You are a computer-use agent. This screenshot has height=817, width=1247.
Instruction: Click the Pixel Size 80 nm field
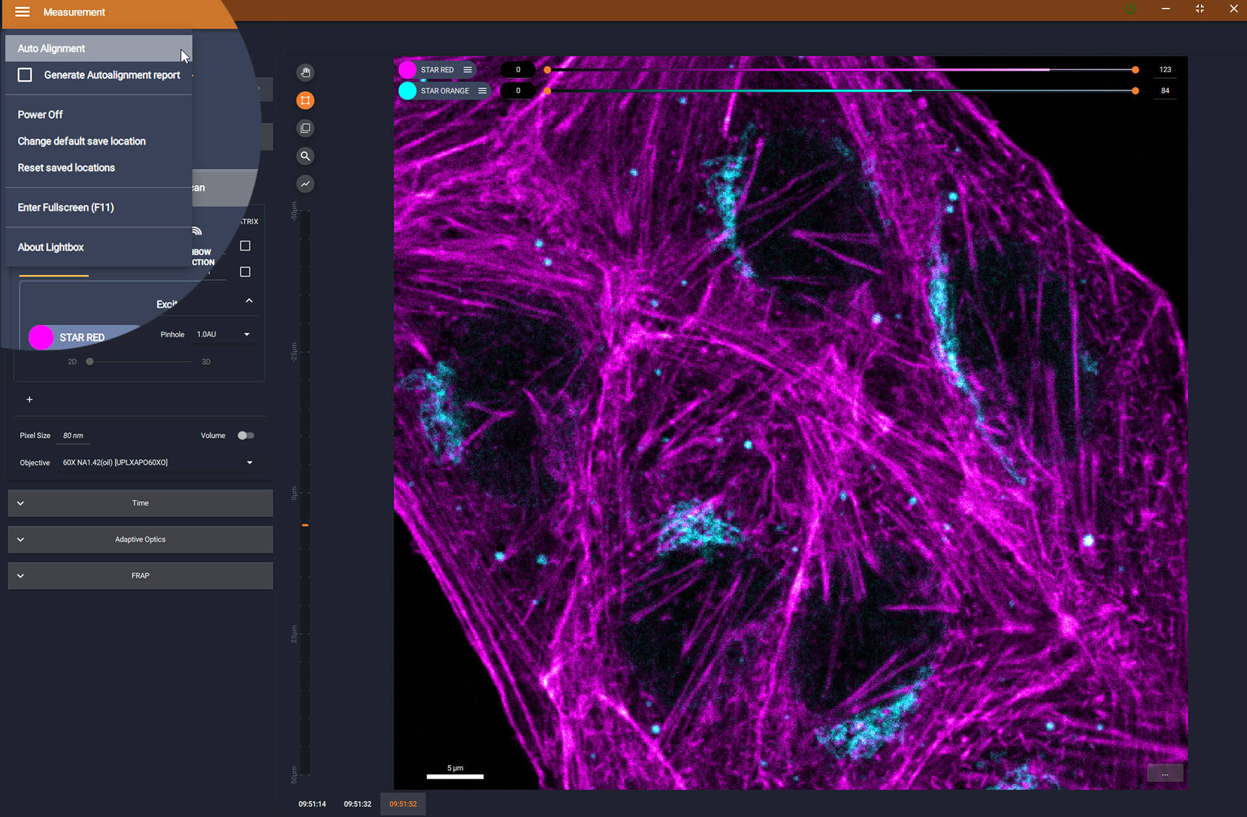73,435
